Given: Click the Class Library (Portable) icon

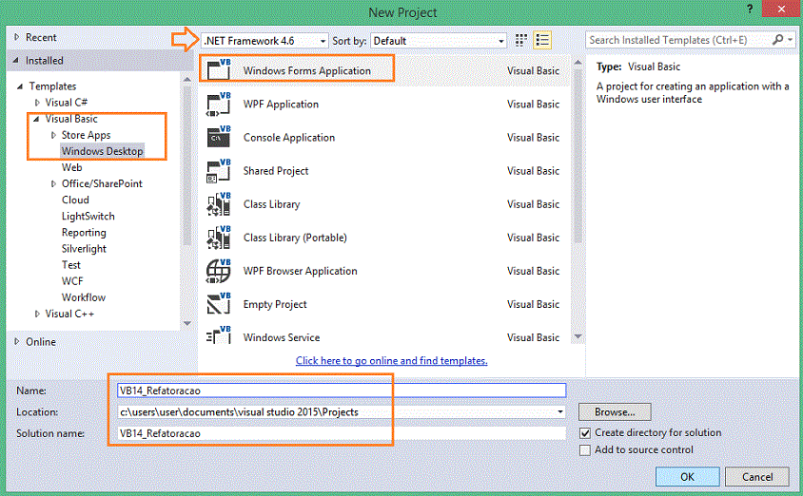Looking at the screenshot, I should (x=219, y=238).
